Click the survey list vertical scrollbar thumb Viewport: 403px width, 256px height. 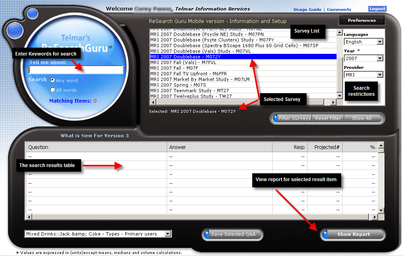pos(339,74)
